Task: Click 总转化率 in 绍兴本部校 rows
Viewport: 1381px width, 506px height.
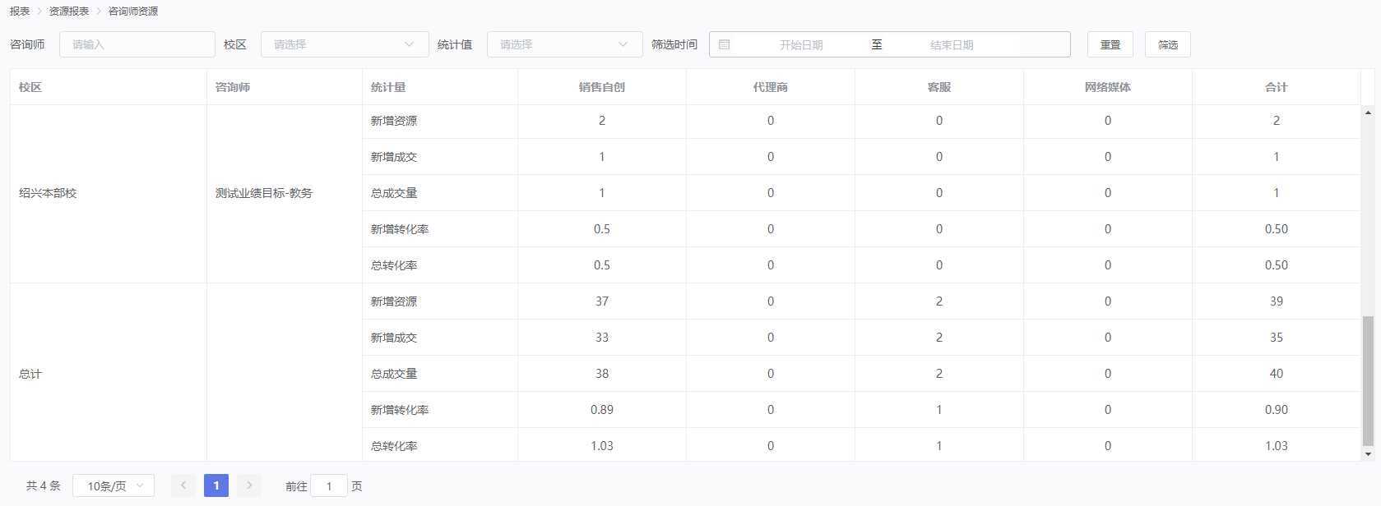Action: [x=394, y=265]
